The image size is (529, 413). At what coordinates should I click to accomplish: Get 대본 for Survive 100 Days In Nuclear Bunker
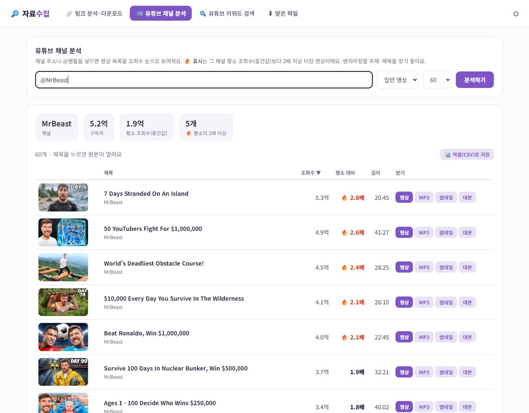coord(467,372)
